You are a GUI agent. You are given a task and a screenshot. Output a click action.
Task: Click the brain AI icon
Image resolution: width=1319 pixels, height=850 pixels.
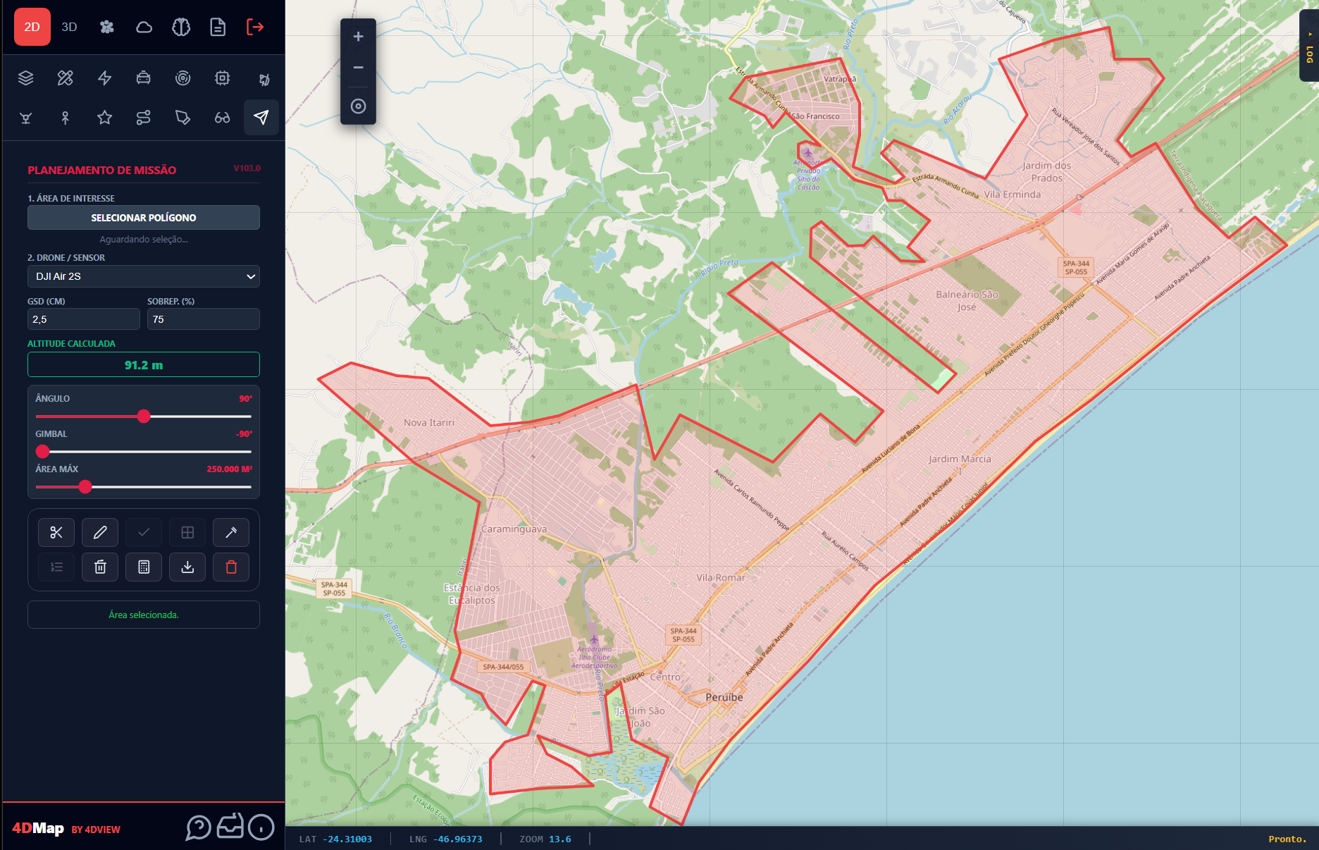tap(181, 27)
